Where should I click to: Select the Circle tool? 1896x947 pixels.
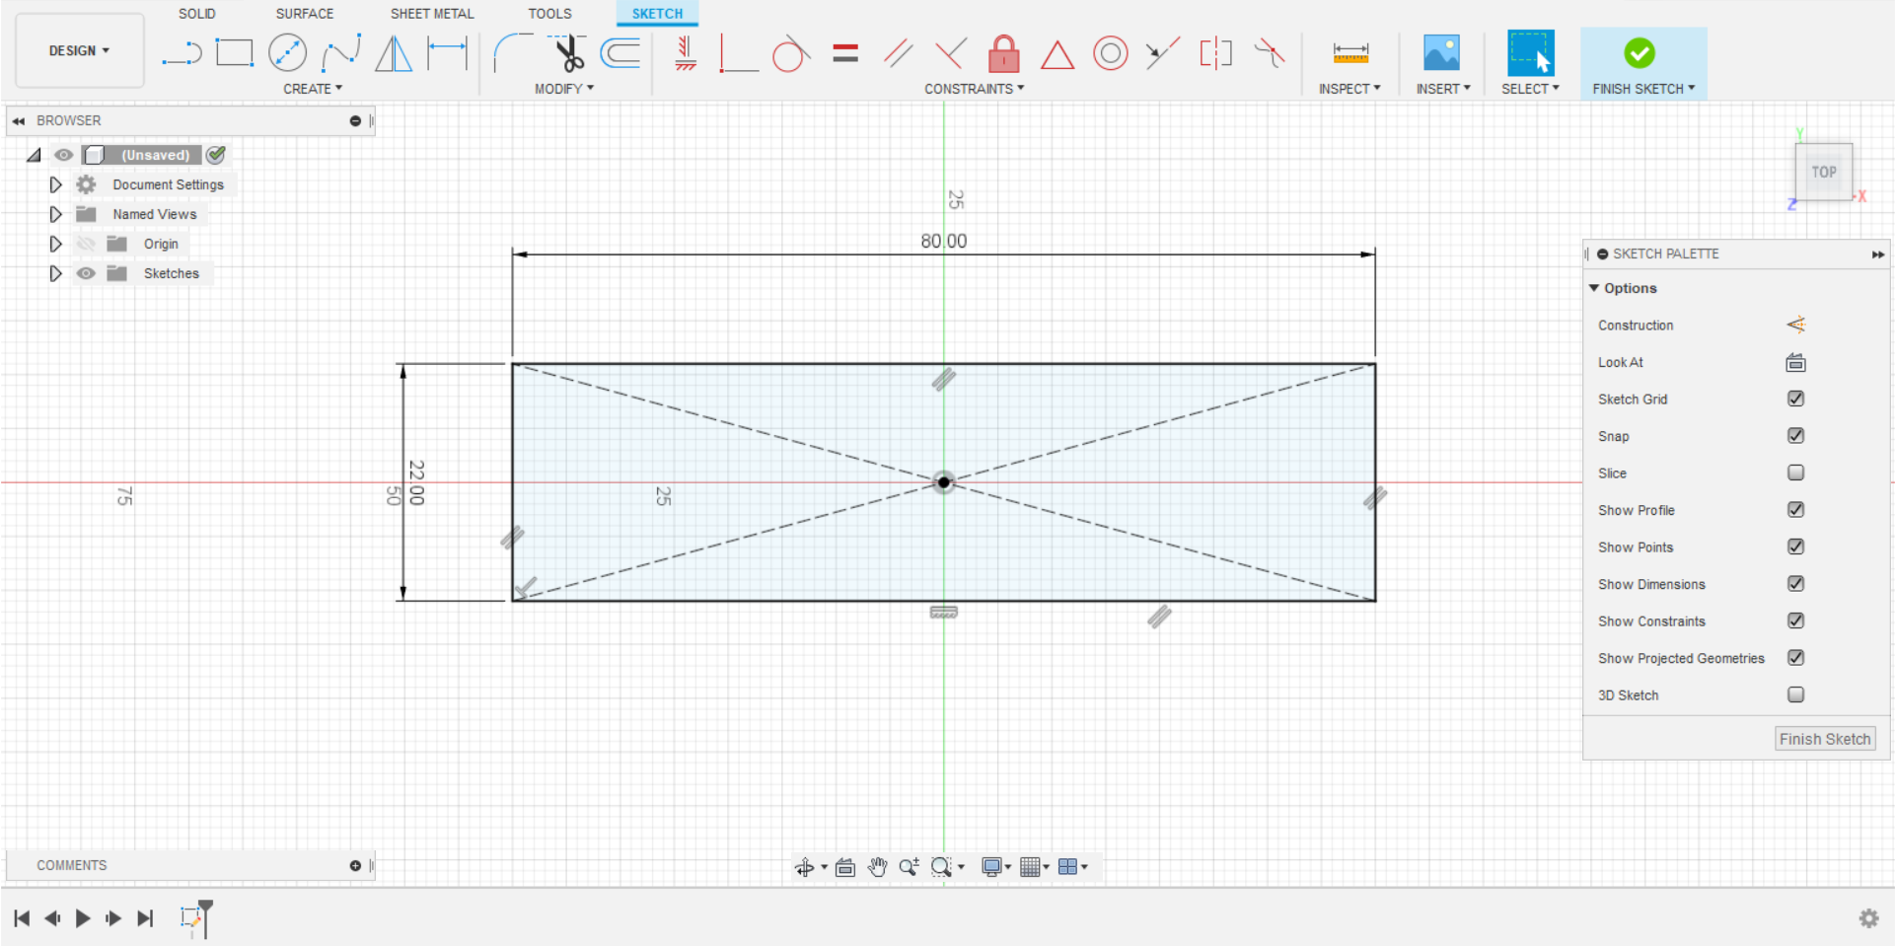point(287,52)
